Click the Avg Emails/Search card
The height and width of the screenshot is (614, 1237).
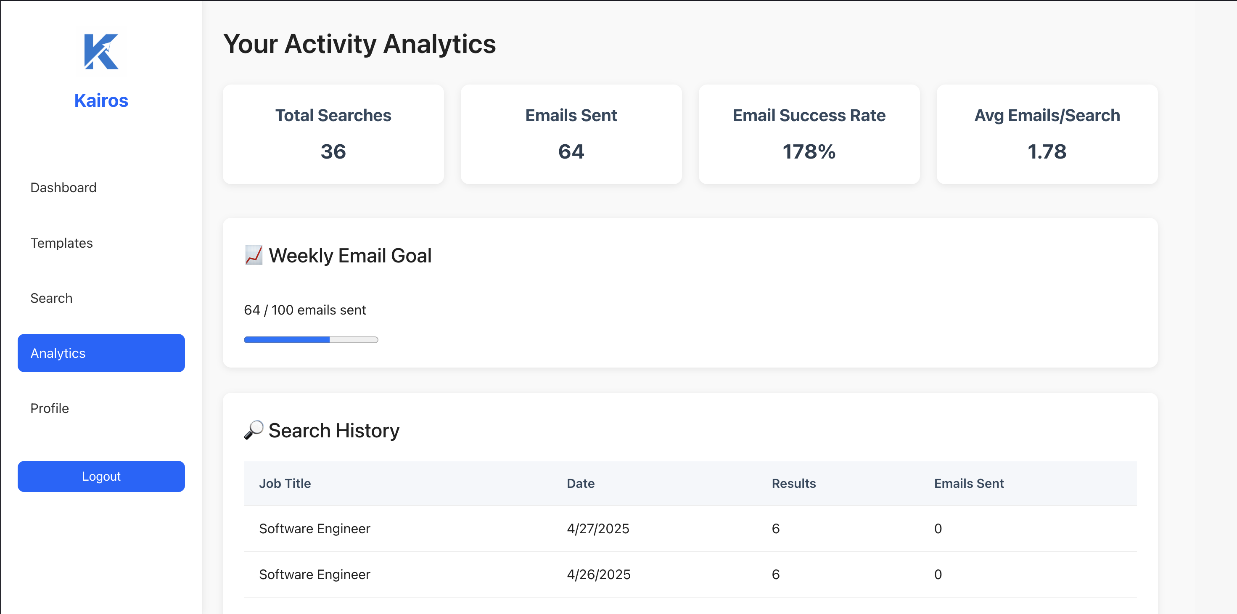(1047, 134)
